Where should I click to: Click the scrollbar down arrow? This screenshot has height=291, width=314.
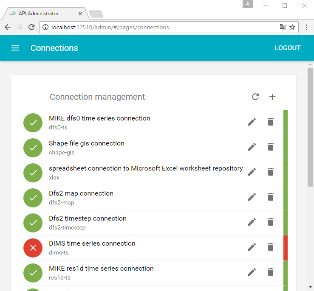click(x=310, y=287)
